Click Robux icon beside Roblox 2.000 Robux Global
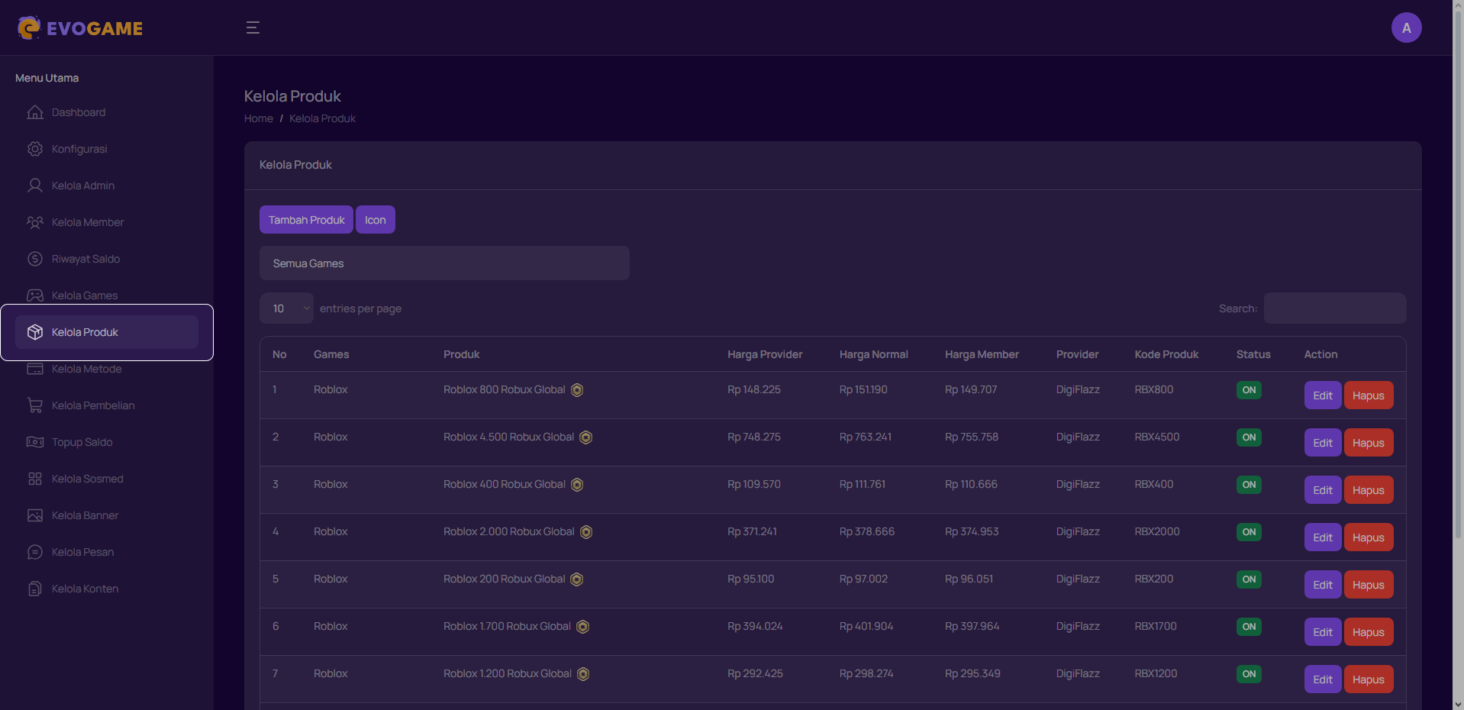1464x710 pixels. coord(586,532)
